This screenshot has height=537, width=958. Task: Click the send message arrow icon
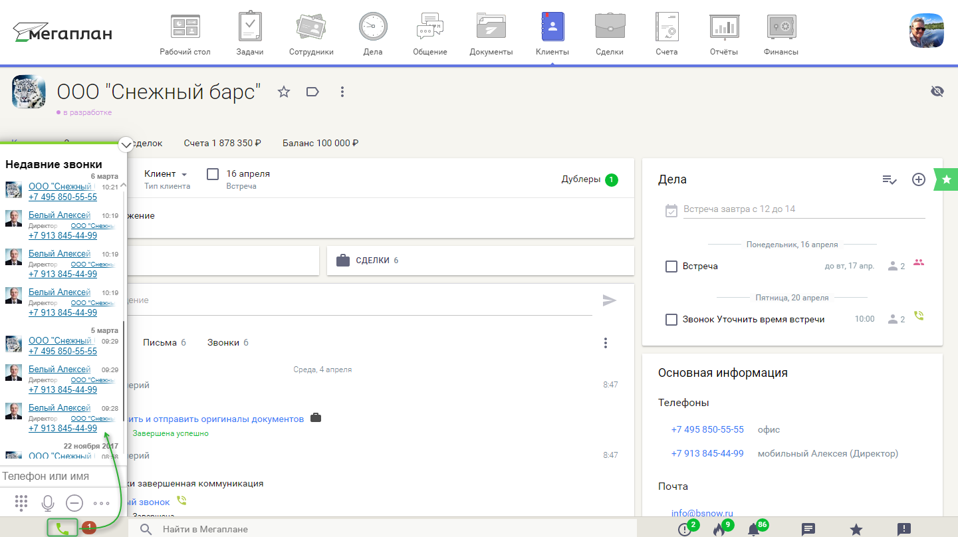[x=610, y=300]
